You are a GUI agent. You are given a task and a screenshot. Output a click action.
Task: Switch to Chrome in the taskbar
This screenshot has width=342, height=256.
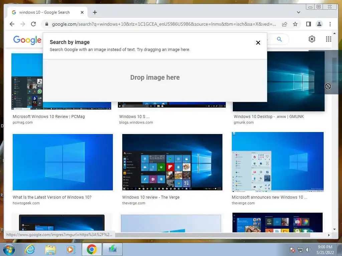point(92,249)
